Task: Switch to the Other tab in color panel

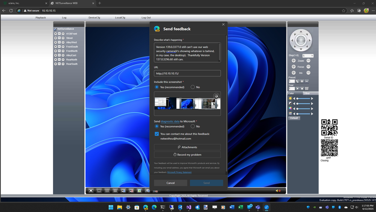Action: (x=307, y=93)
